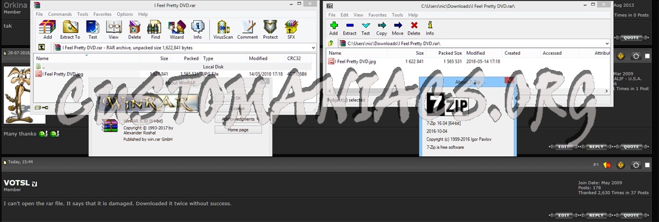Open the Options menu in WinRAR
The height and width of the screenshot is (222, 659).
[x=125, y=14]
